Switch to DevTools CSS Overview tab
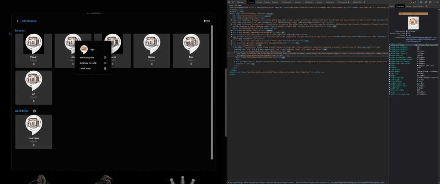The height and width of the screenshot is (184, 440). (x=344, y=2)
